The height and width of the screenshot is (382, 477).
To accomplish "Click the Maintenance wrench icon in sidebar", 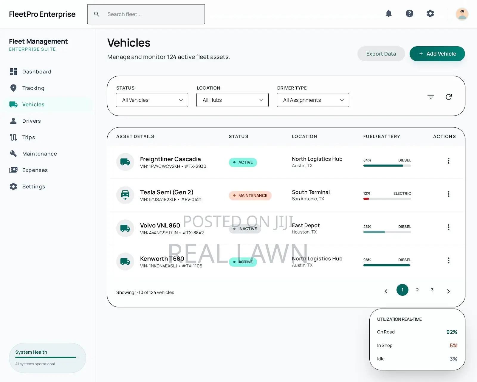I will pyautogui.click(x=13, y=154).
